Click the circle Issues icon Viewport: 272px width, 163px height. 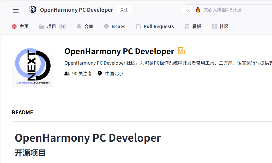click(106, 26)
